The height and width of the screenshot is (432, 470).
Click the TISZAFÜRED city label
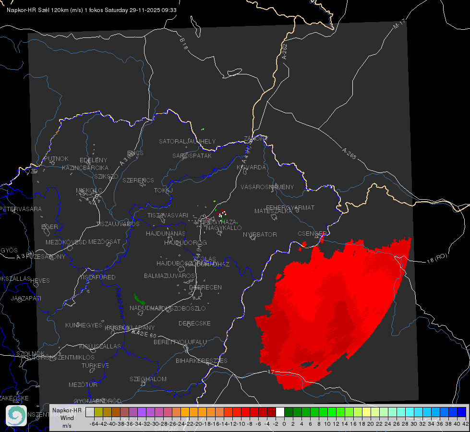click(x=97, y=277)
